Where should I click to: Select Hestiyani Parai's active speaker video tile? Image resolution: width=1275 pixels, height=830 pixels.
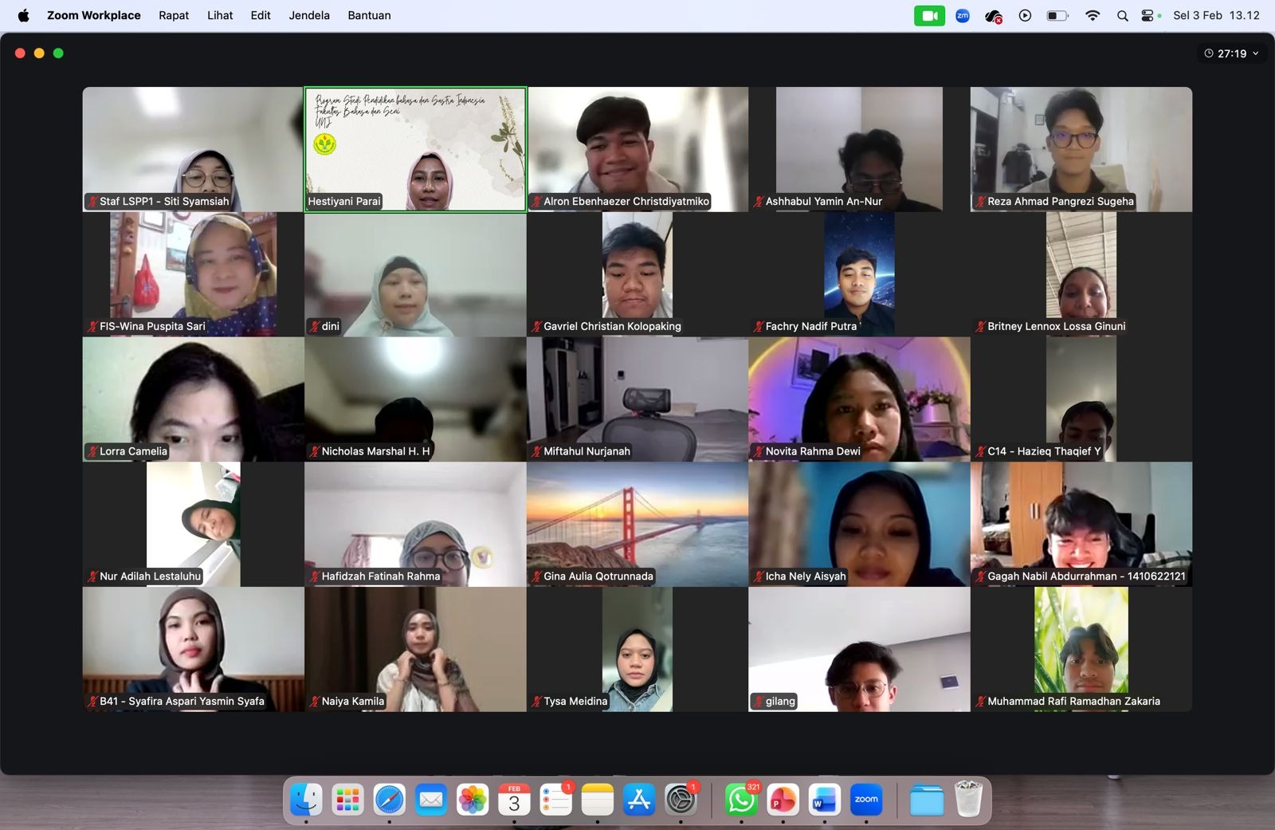coord(415,149)
